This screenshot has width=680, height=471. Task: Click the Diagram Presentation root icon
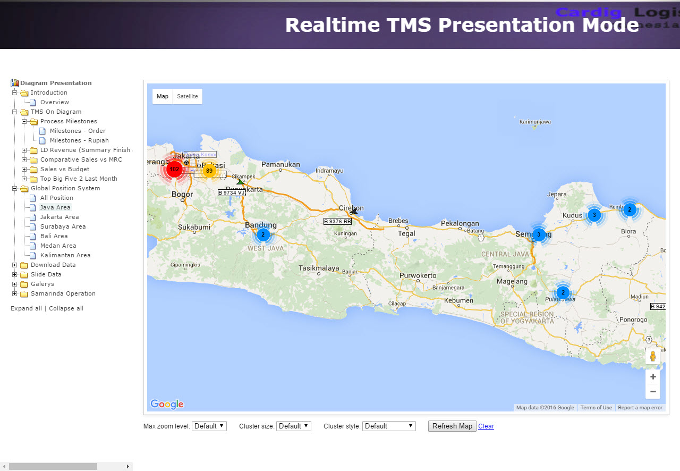15,83
